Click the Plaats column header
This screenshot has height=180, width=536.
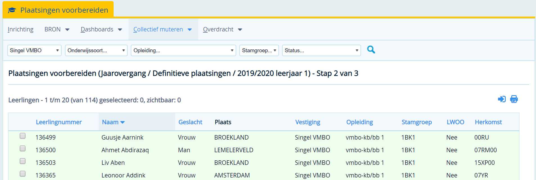[223, 122]
